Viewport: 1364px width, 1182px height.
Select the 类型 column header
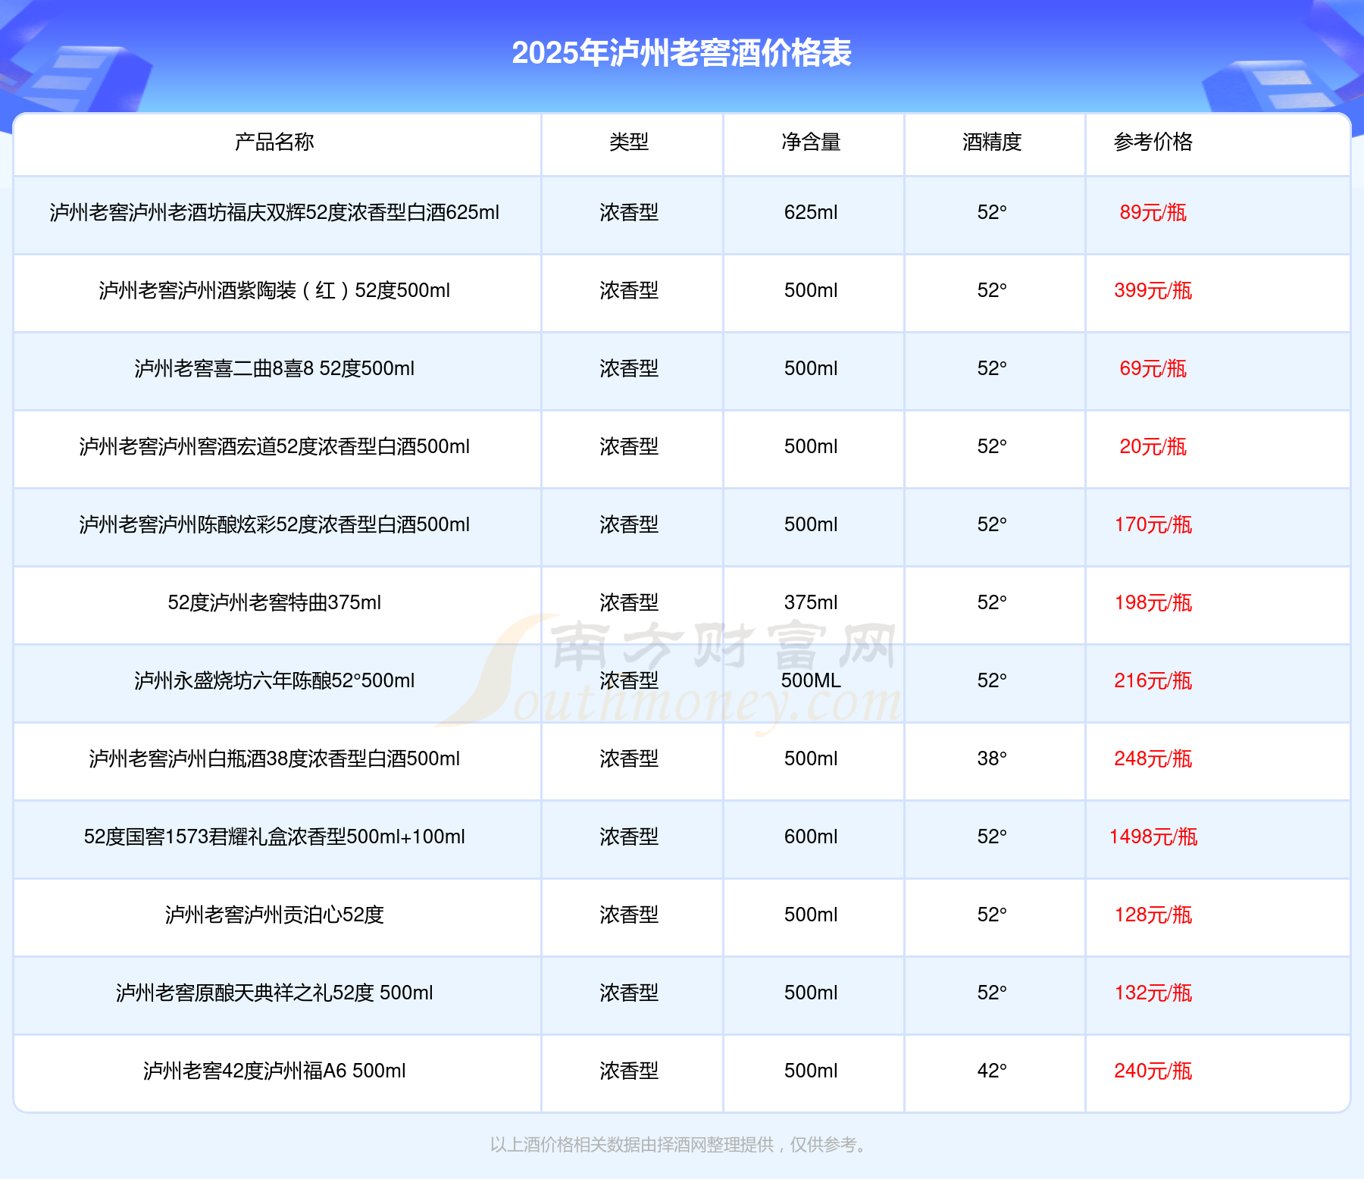point(629,142)
